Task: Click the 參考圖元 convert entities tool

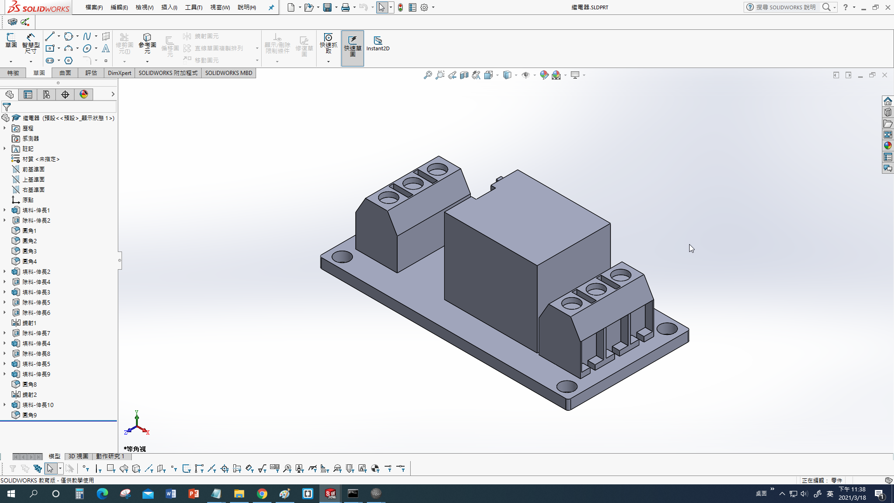Action: pos(147,43)
